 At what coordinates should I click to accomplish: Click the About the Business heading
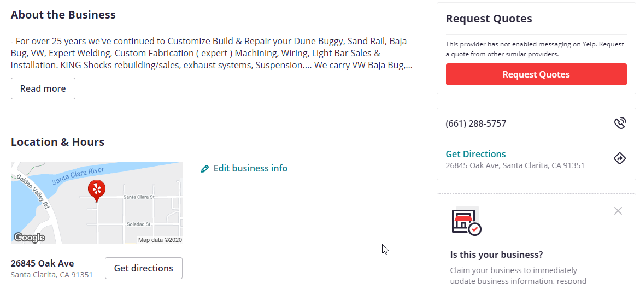click(63, 15)
